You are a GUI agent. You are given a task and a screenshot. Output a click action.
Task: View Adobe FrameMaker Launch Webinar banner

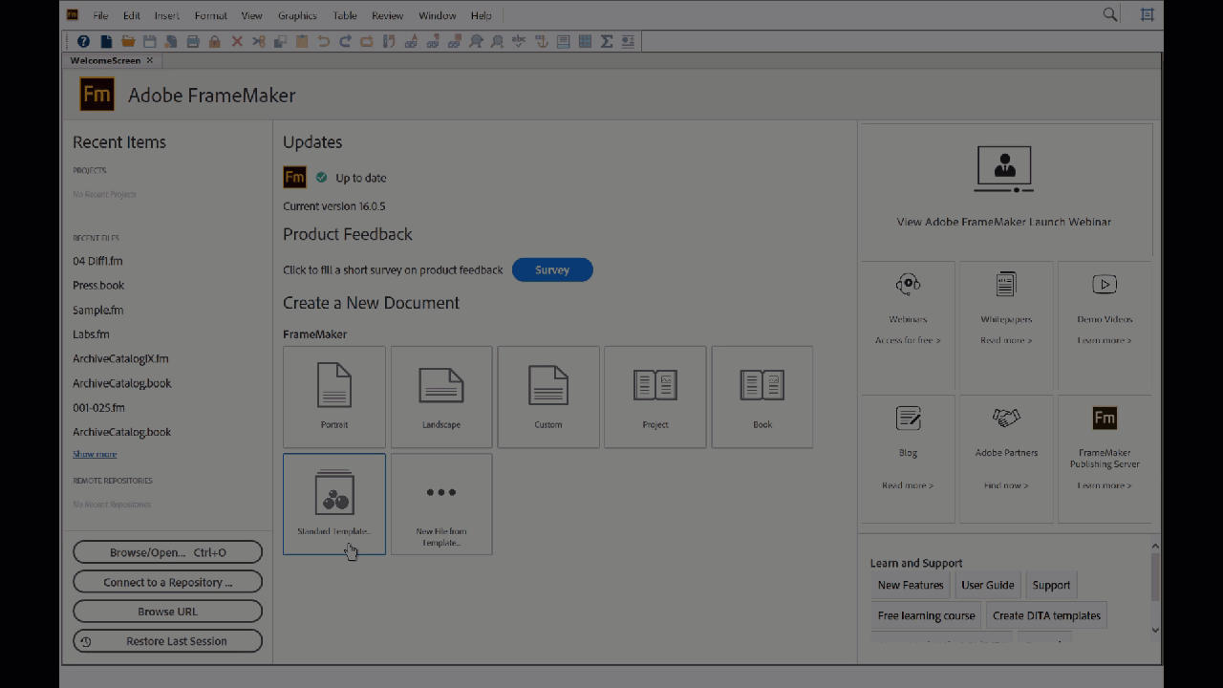[1004, 189]
